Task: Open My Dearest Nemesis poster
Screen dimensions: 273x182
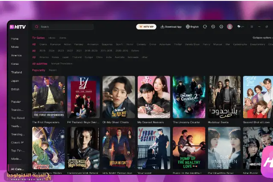Action: point(154,97)
